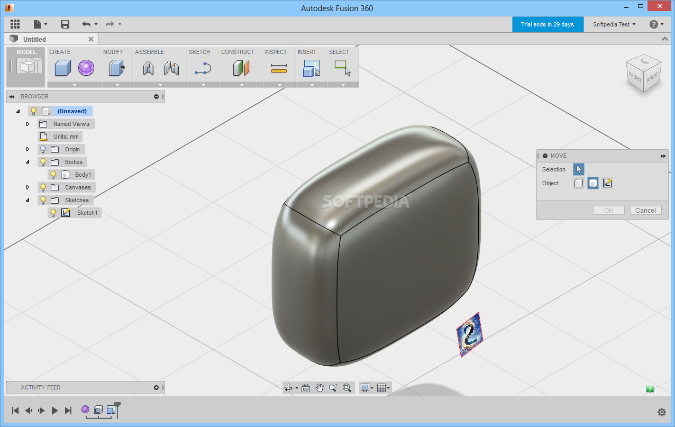Toggle visibility bulb of Bodies folder
The image size is (675, 427).
pos(43,162)
